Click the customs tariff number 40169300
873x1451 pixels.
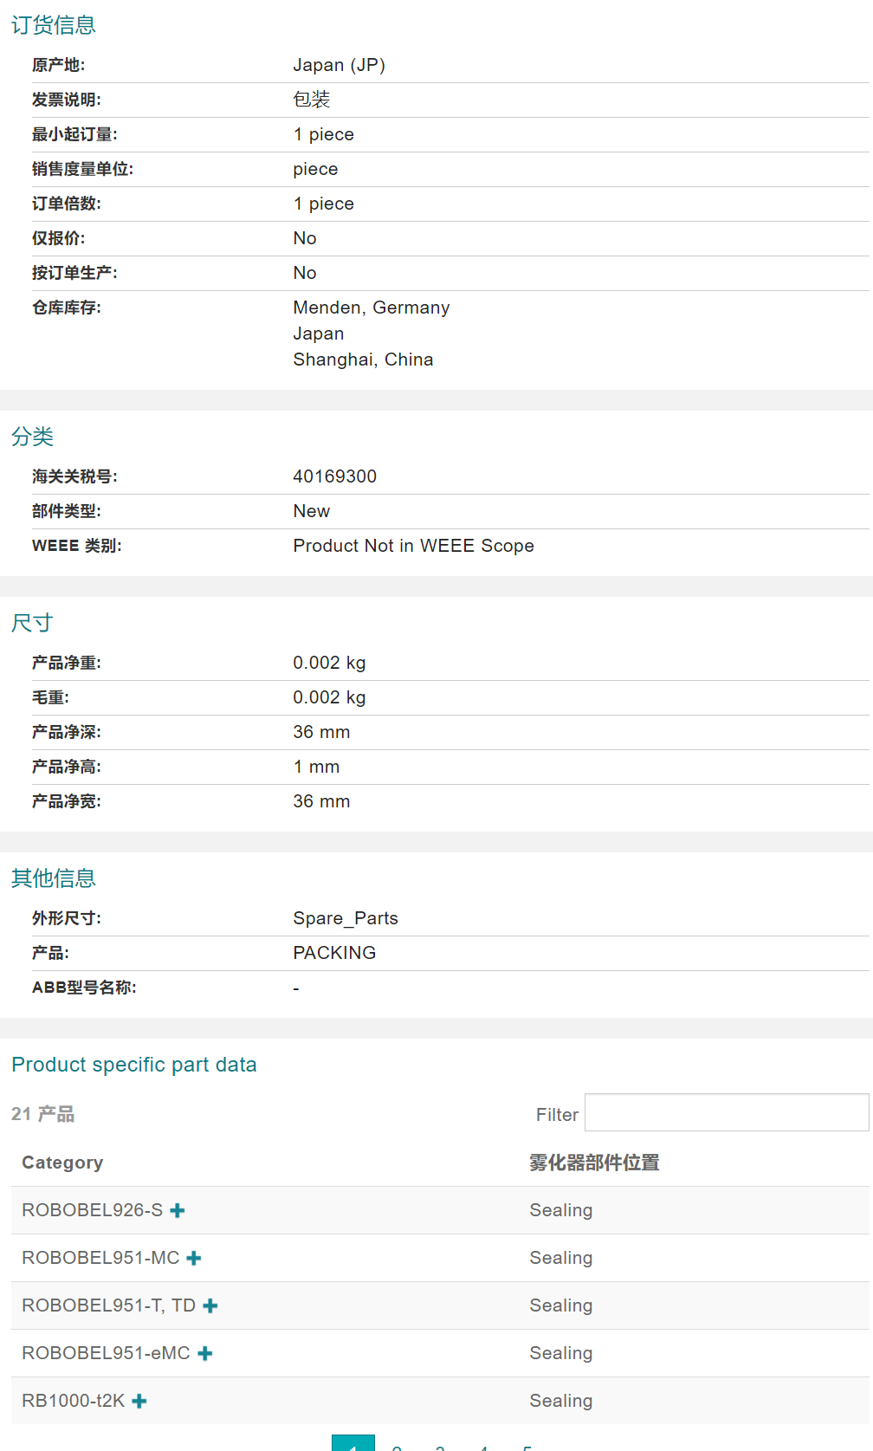[334, 476]
